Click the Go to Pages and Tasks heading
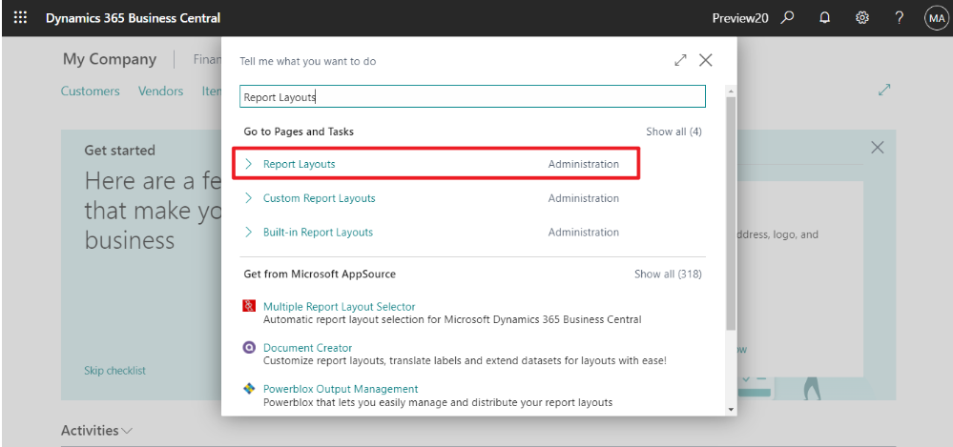Image resolution: width=953 pixels, height=447 pixels. (x=299, y=132)
